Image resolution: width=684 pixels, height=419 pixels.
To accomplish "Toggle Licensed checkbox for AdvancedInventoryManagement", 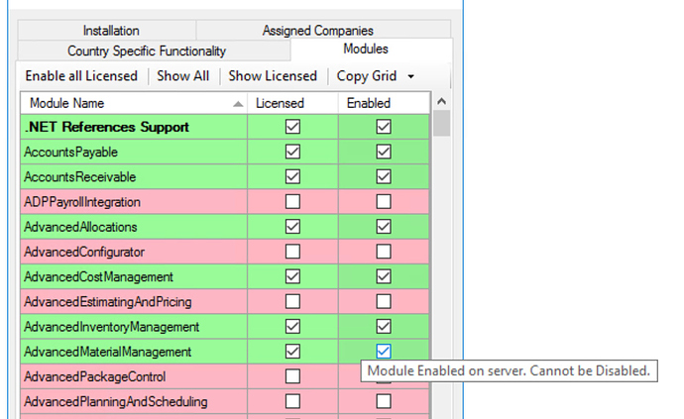I will (x=292, y=327).
